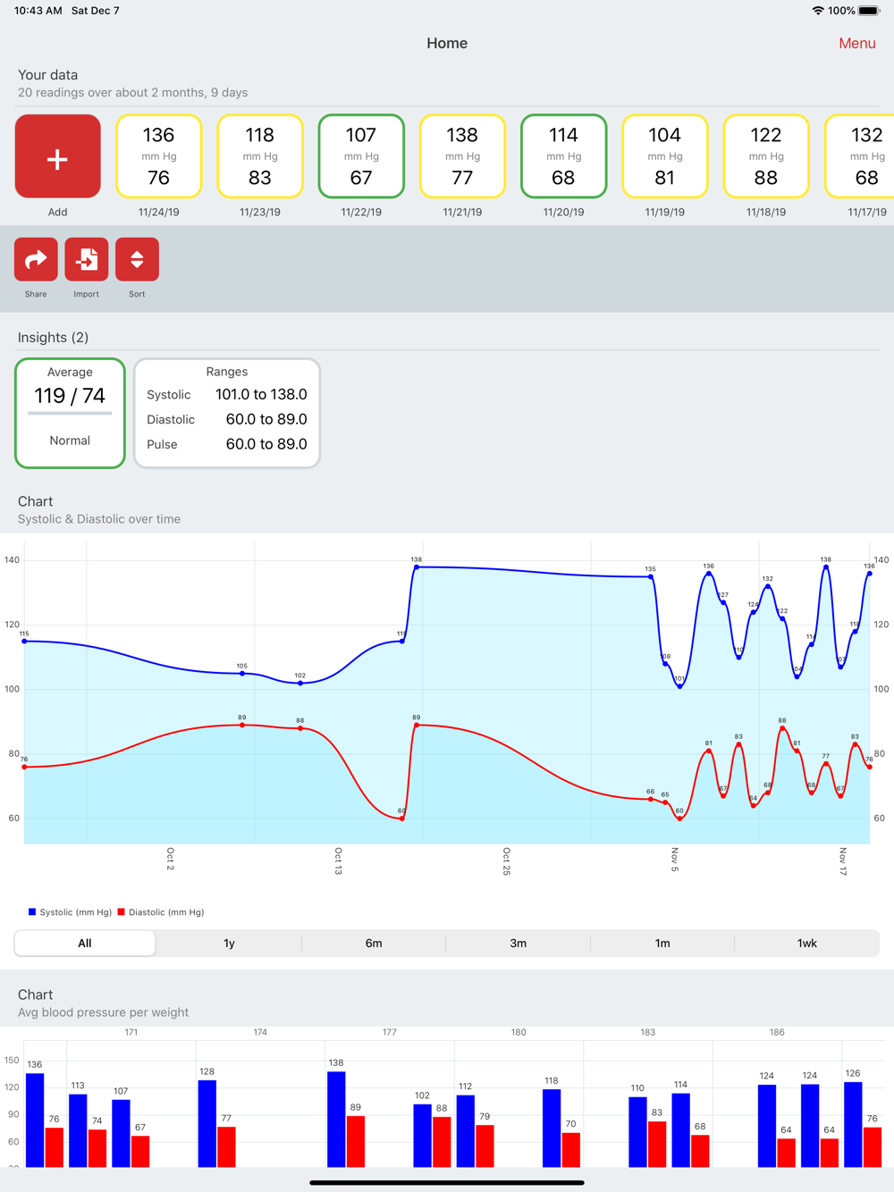
Task: Tap the blue 126 bar in weight chart
Action: pos(853,1124)
